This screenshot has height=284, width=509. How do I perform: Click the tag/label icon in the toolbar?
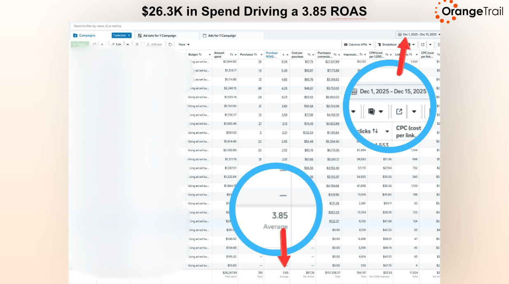coord(170,44)
